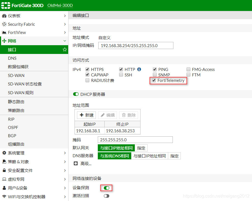Expand the 用户&设备 chevron
Viewport: 252px width, 201px height.
[x=65, y=188]
